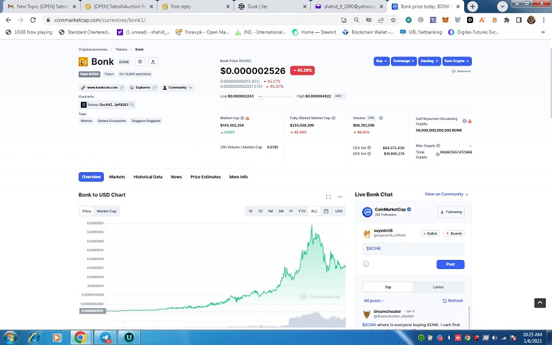The width and height of the screenshot is (552, 345).
Task: Click Following button for CoinMarketCap
Action: [x=451, y=212]
